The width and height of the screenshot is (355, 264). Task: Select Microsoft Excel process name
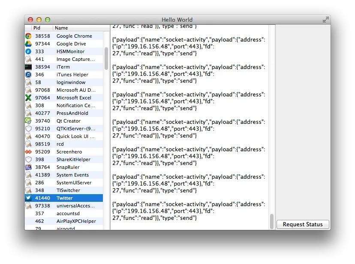pos(74,98)
